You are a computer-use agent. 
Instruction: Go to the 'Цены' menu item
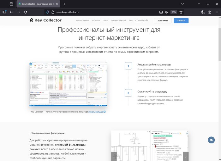[105, 20]
